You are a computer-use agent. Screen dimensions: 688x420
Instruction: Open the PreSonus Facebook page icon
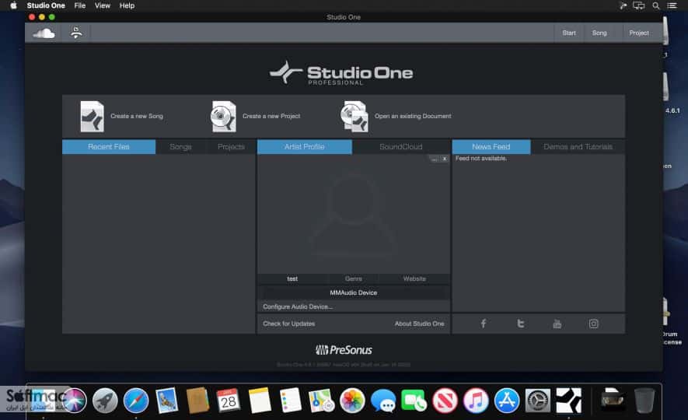click(483, 324)
